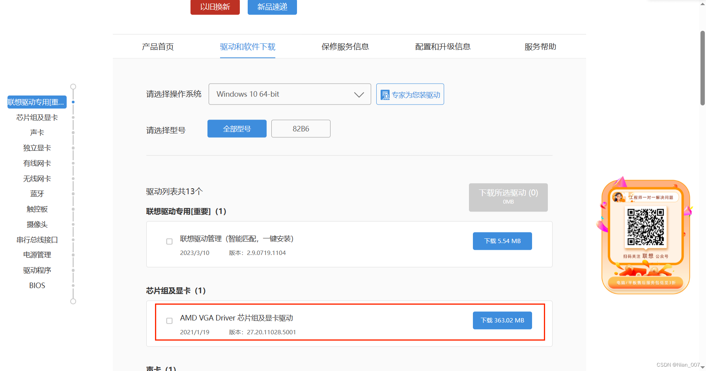Jump to 串行总线接口 in sidebar
Image resolution: width=706 pixels, height=371 pixels.
click(37, 240)
